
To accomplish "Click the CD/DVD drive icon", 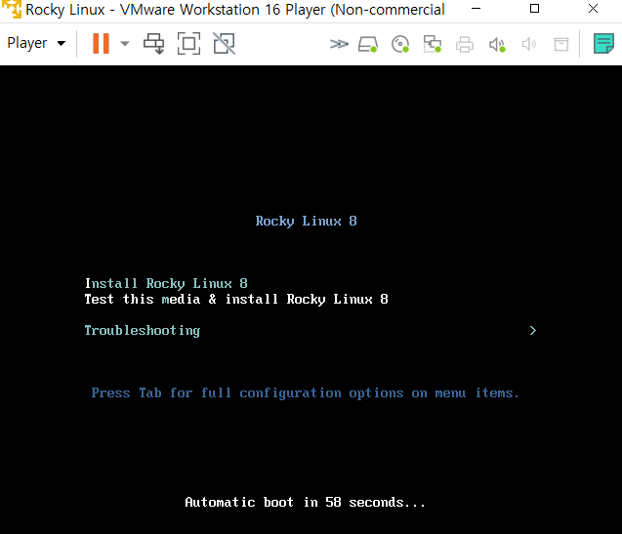I will pos(400,44).
